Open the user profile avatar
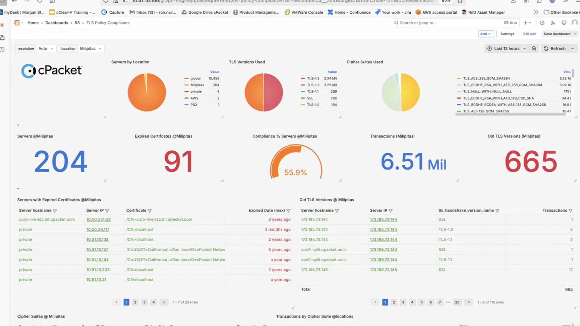 (x=574, y=23)
